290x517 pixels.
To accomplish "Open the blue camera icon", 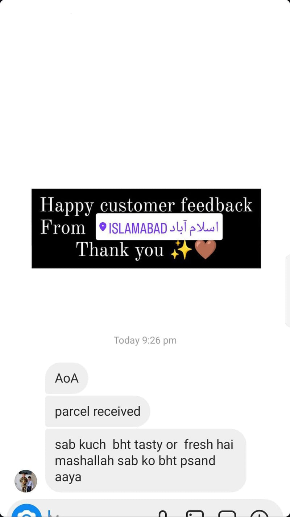I will pos(26,512).
